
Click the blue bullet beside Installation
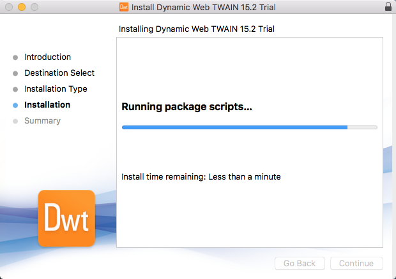[15, 105]
